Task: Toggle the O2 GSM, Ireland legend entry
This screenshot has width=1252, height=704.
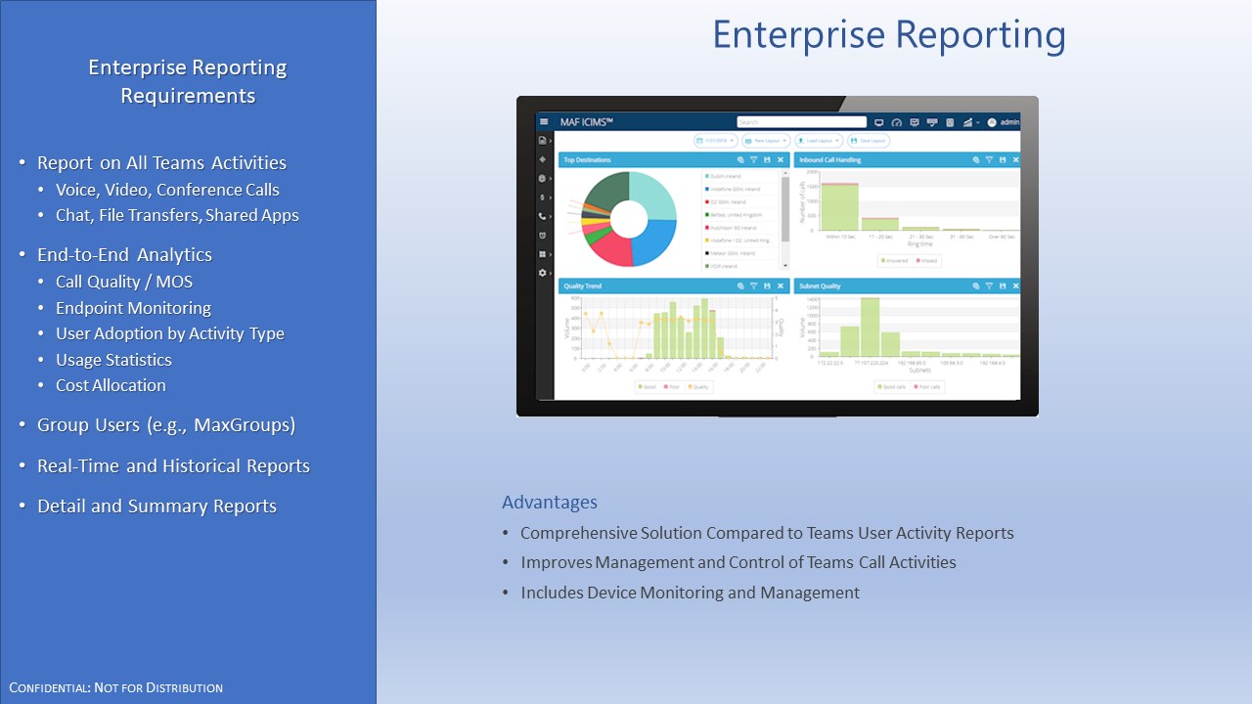Action: point(725,201)
